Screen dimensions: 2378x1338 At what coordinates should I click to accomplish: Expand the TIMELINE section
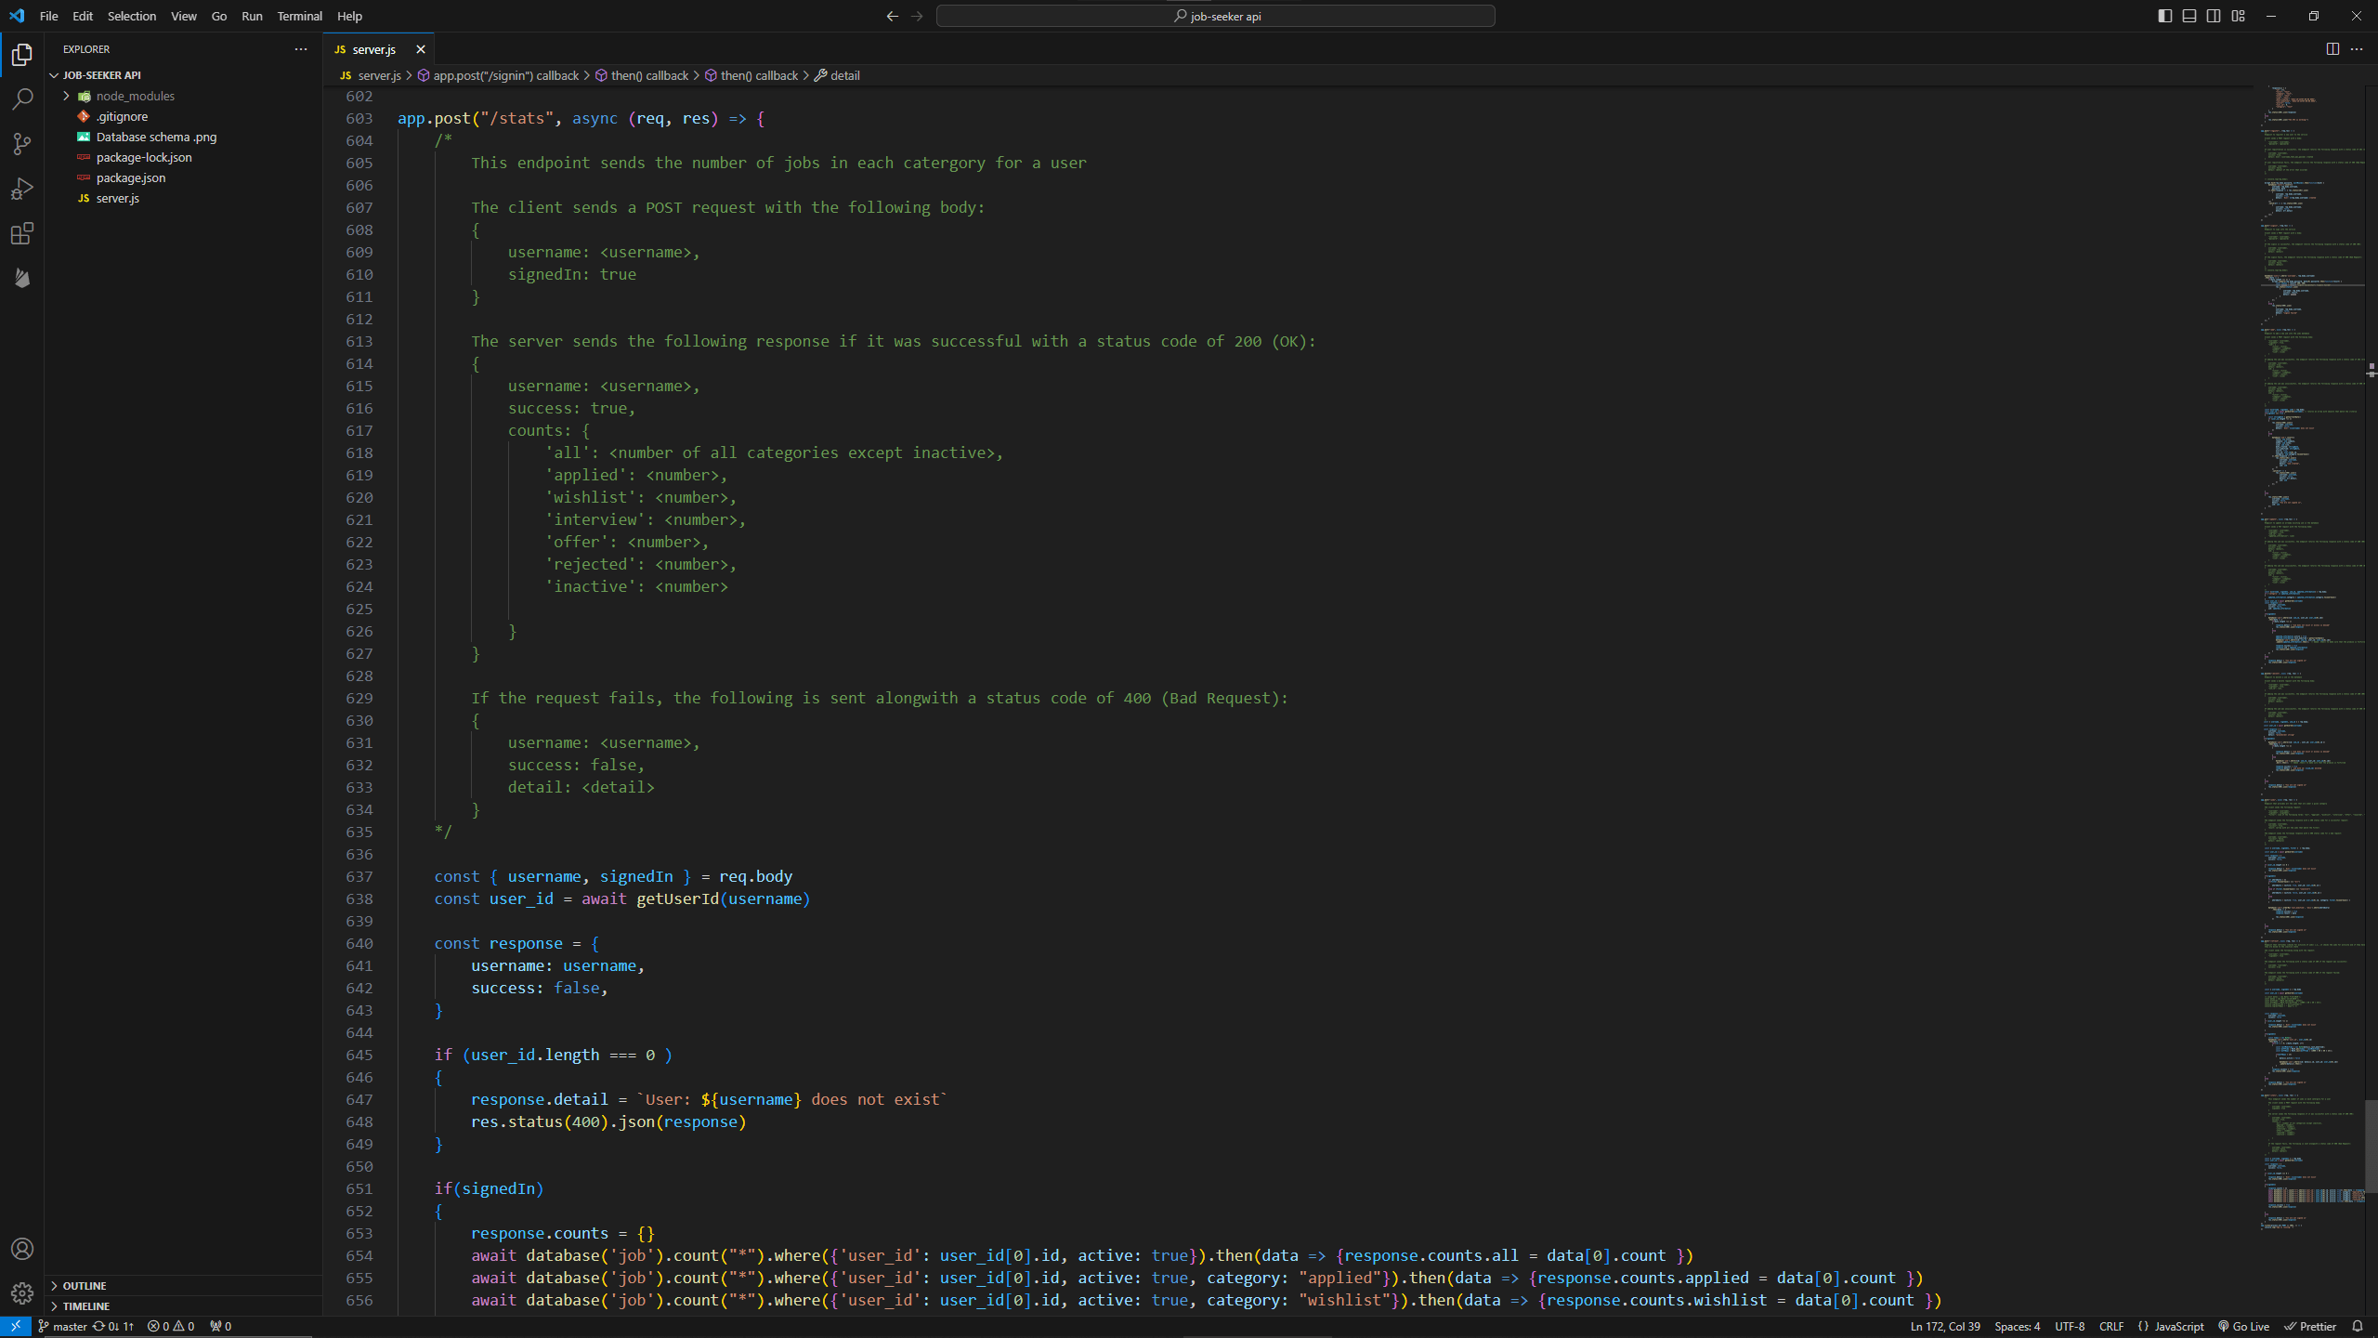86,1305
